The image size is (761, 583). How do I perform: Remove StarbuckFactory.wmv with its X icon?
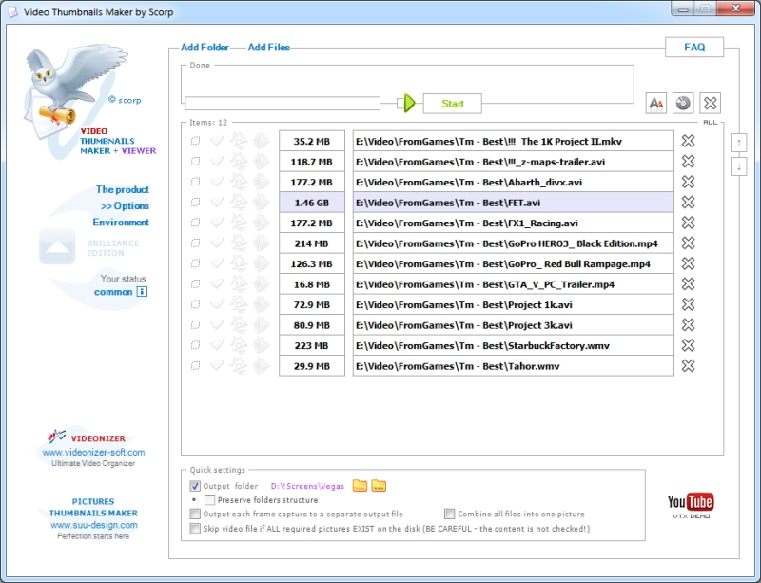tap(688, 345)
